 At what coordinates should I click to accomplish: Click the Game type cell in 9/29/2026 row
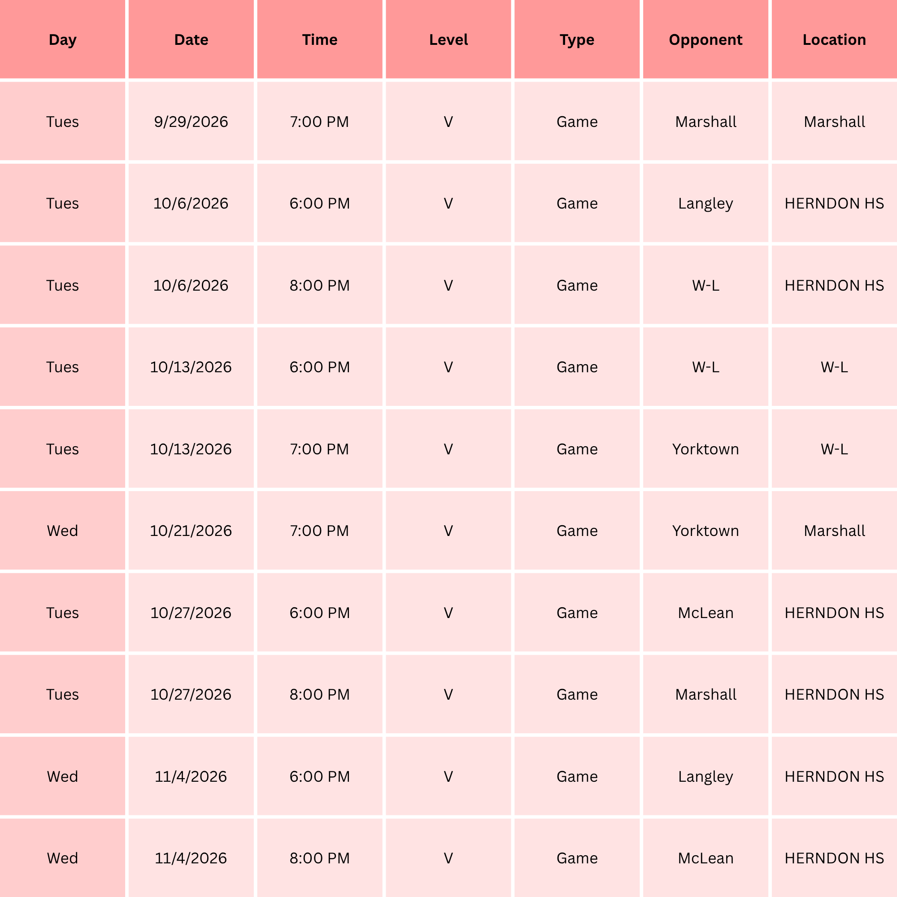pyautogui.click(x=577, y=121)
